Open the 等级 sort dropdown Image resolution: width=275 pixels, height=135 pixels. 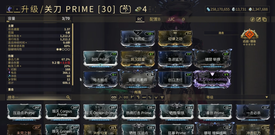[237, 97]
